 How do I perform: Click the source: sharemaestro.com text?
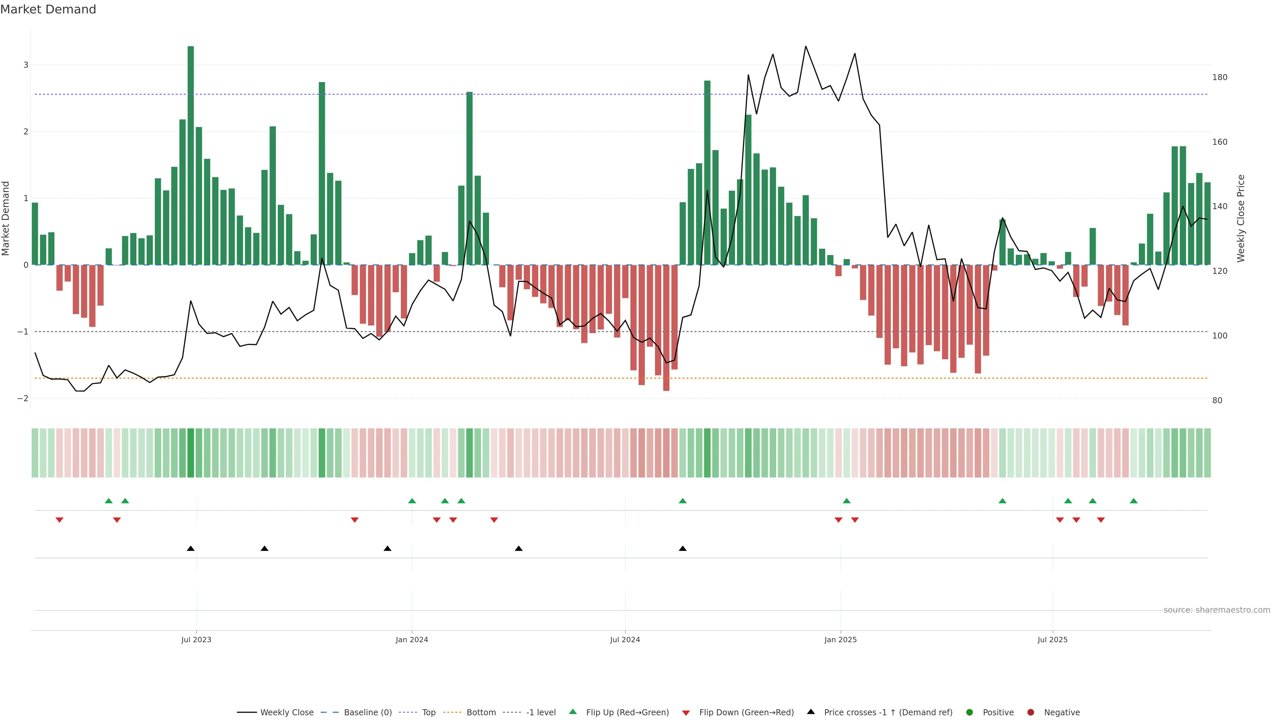1217,610
